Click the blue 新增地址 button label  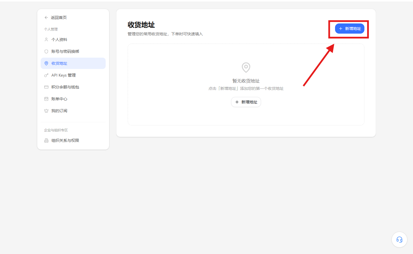353,29
